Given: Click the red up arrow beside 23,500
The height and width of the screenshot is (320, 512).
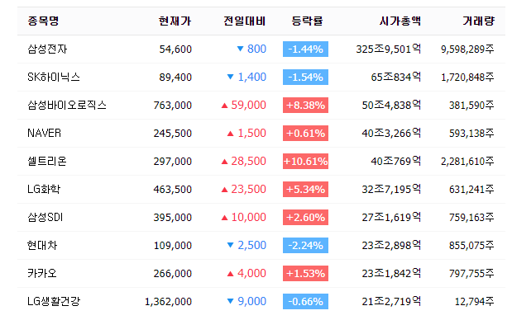Looking at the screenshot, I should [x=224, y=190].
